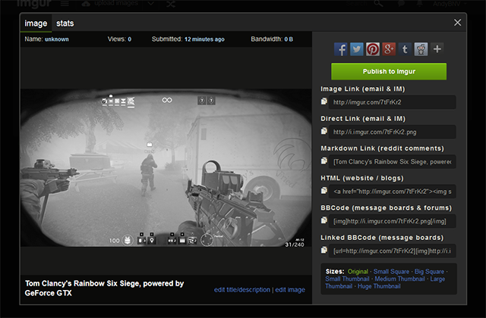Pin the image on Pinterest

click(x=373, y=49)
